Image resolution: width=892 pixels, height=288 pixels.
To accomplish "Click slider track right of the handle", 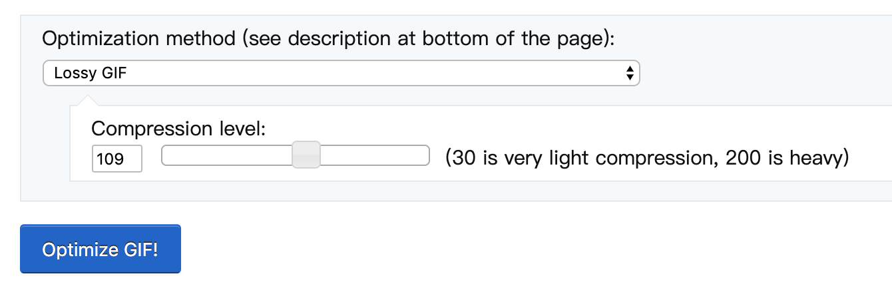I will [x=375, y=156].
